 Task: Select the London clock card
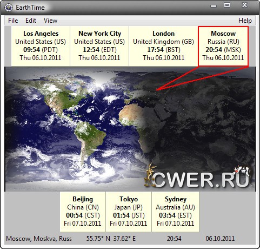(163, 46)
